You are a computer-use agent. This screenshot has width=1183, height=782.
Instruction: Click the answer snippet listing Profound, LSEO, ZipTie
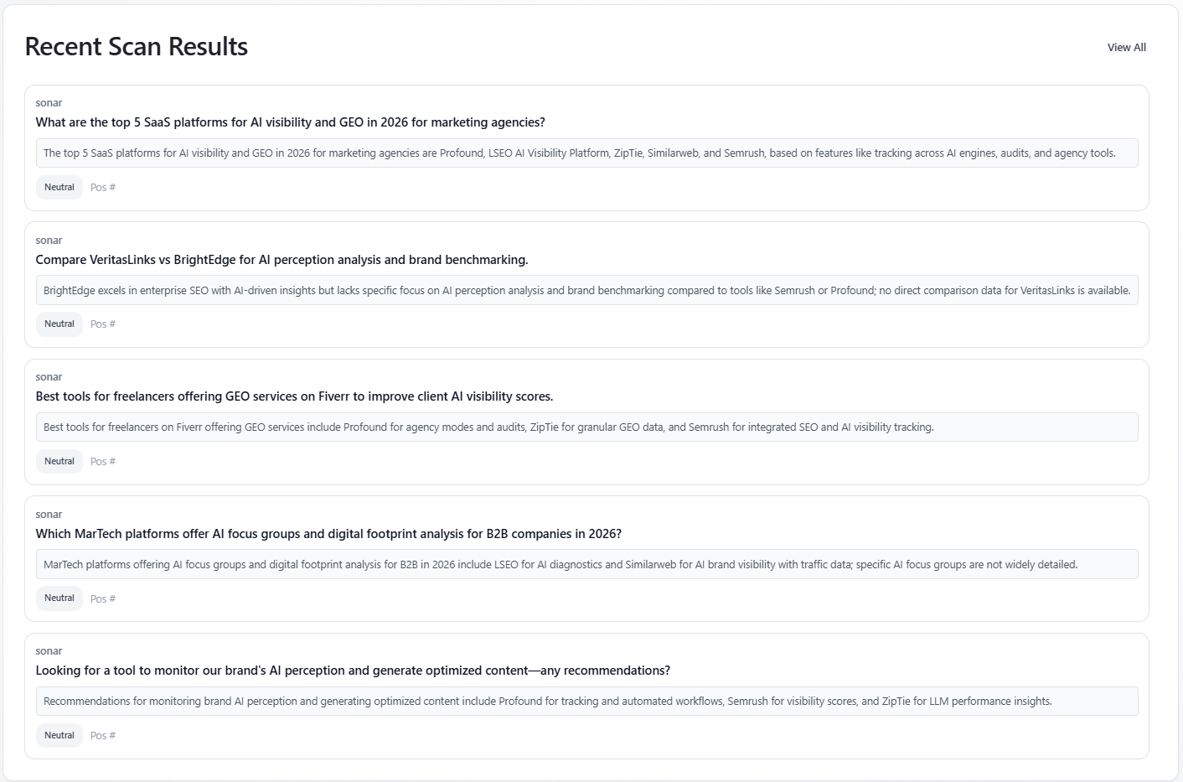tap(579, 153)
